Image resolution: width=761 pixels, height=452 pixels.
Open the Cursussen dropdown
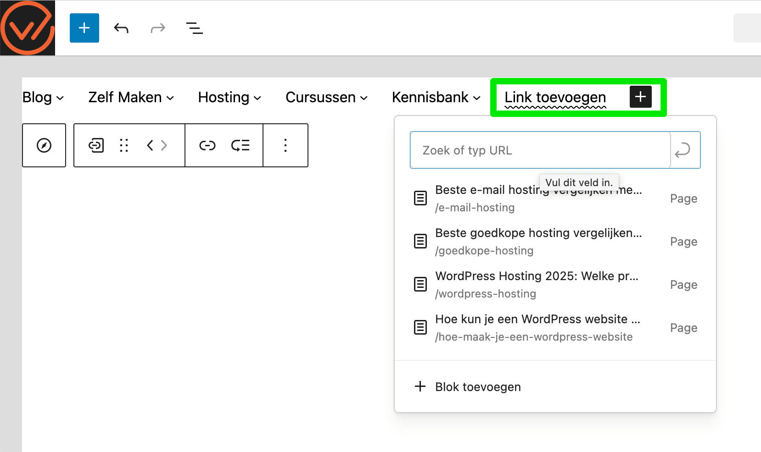point(326,97)
